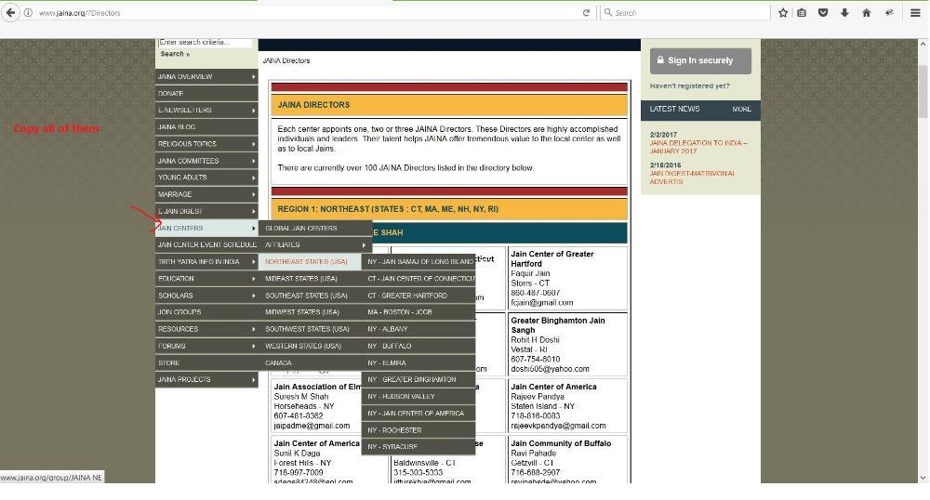The image size is (930, 500).
Task: Open the FORUMS menu item
Action: 206,346
